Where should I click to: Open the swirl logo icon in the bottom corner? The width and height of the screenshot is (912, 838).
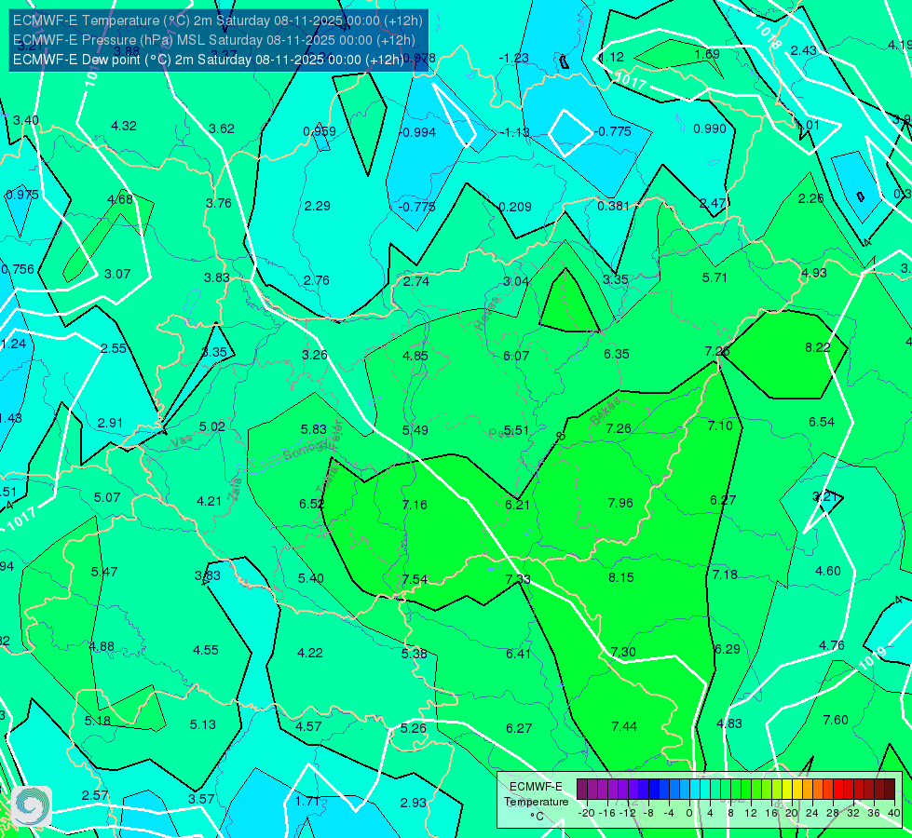click(32, 806)
